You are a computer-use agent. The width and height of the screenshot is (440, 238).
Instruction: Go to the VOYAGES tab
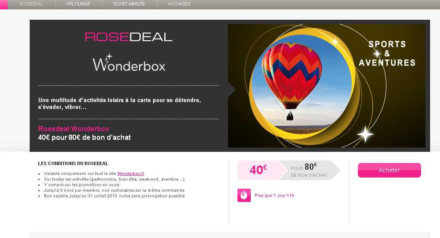(x=179, y=4)
